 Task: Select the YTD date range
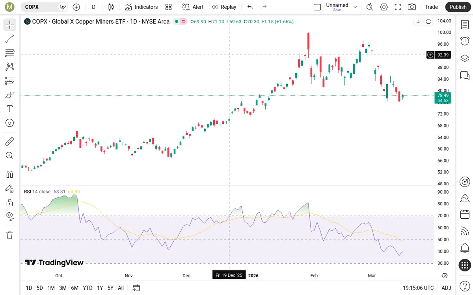coord(88,288)
